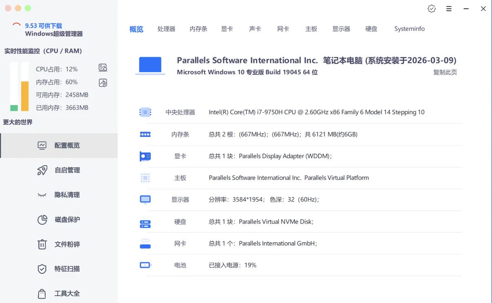Click the battery icon

145,265
